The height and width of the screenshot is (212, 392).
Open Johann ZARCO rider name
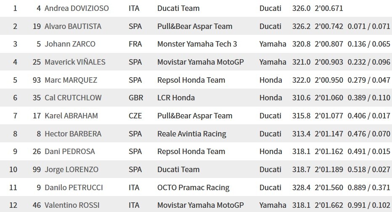tap(70, 44)
